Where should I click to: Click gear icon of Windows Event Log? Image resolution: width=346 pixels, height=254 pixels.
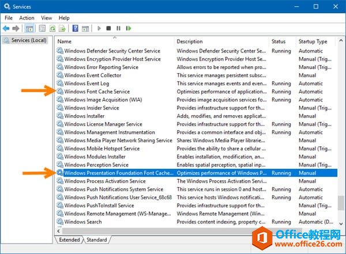coord(60,83)
